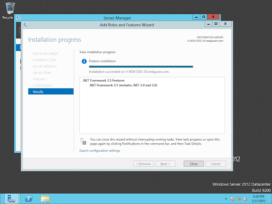The image size is (272, 204).
Task: Maximize the Add Roles and Features Wizard
Action: pos(216,24)
